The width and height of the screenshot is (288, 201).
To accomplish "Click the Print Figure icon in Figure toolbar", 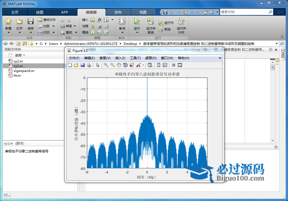I will pyautogui.click(x=89, y=65).
